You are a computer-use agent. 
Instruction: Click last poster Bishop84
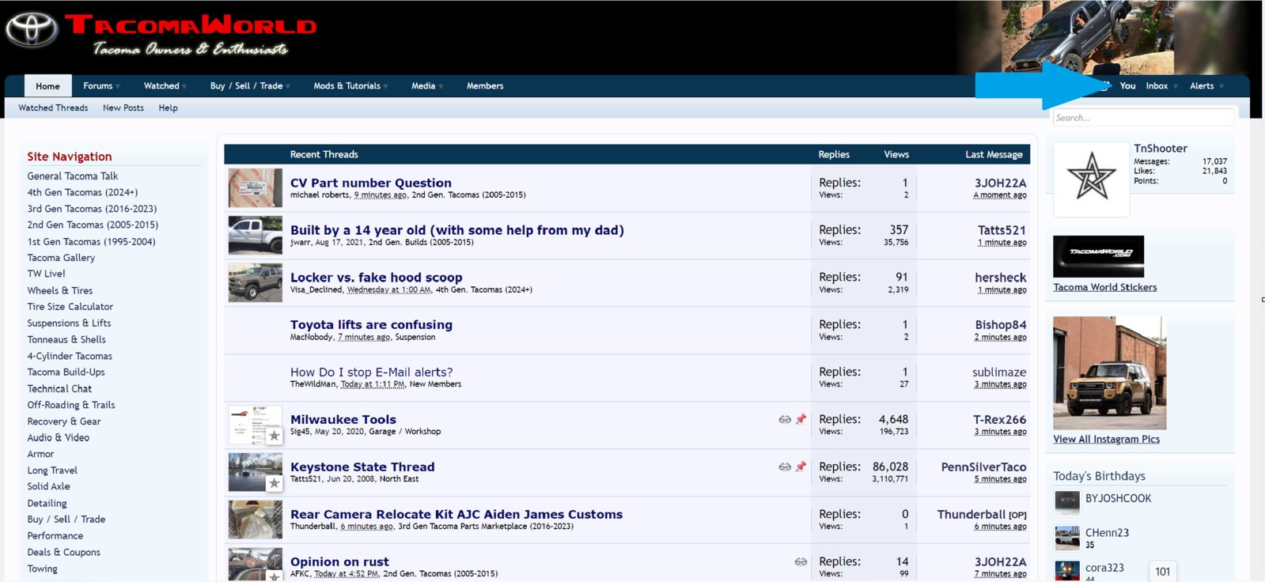click(x=1001, y=325)
